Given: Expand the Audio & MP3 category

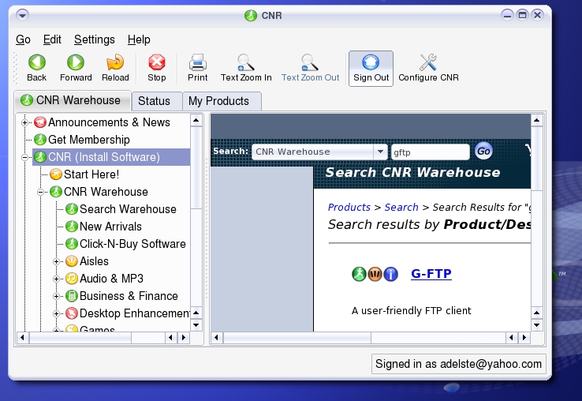Looking at the screenshot, I should click(57, 279).
